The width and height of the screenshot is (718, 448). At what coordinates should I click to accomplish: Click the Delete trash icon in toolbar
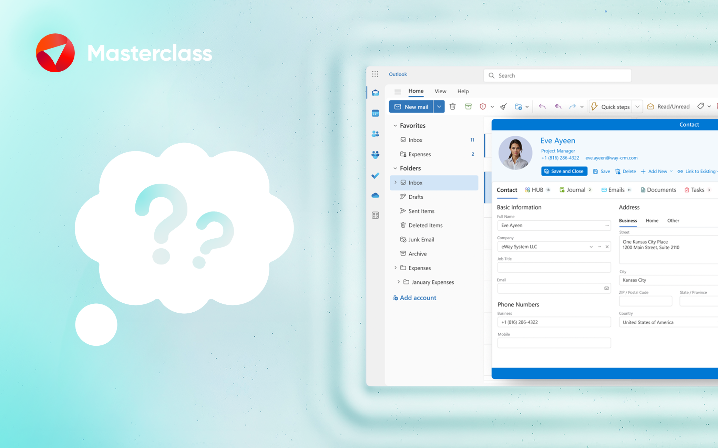point(453,107)
